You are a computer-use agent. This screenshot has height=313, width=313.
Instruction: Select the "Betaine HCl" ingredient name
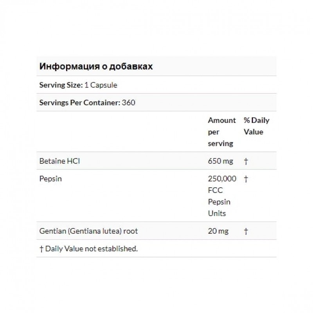[60, 161]
